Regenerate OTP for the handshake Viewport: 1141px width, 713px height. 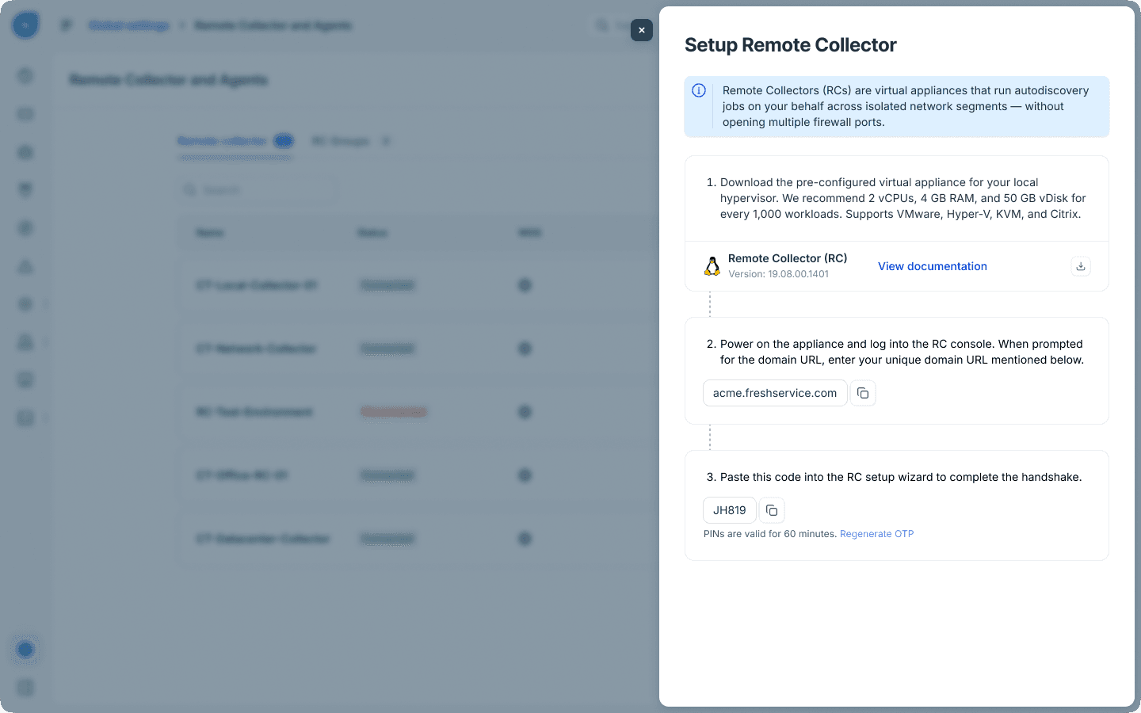(876, 534)
